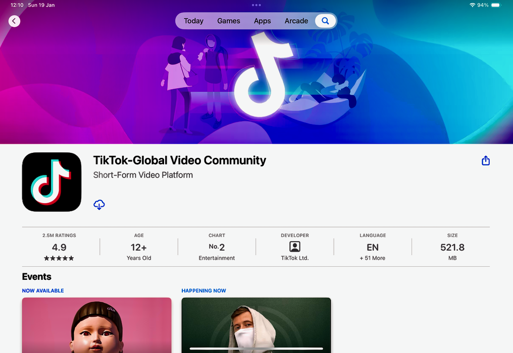Tap the Sun 19 Jan date
513x353 pixels.
41,5
